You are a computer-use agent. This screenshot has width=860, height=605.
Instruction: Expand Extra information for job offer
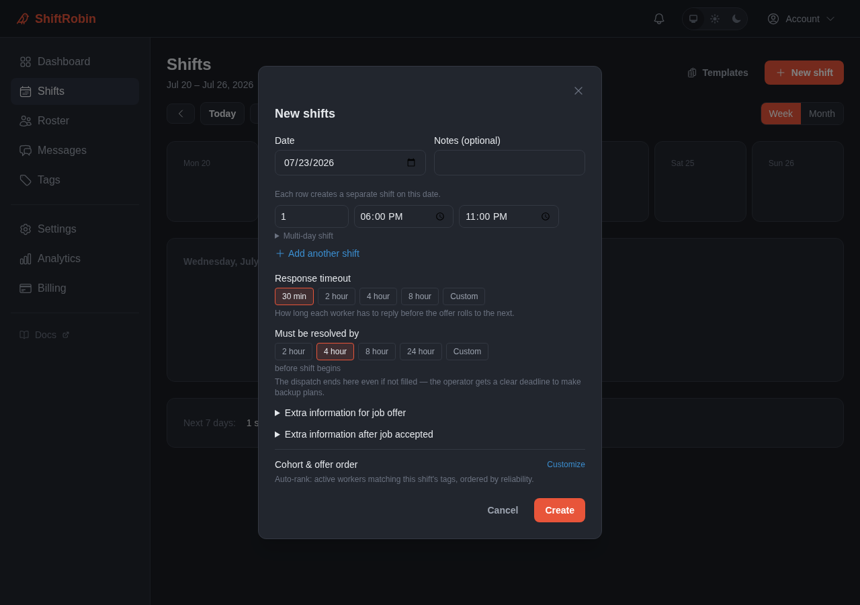(340, 413)
